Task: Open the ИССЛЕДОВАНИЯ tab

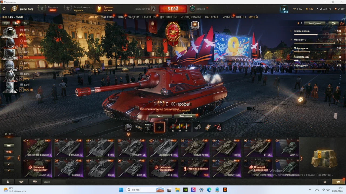Action: tap(191, 17)
